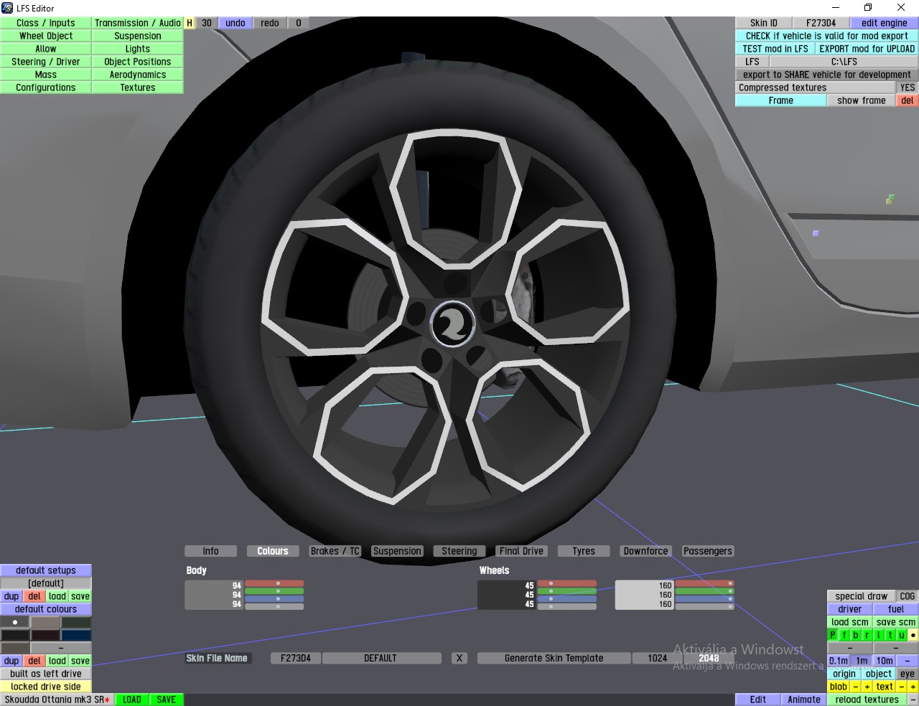Screen dimensions: 919x706
Task: Click the F273D4 skin file name field
Action: (x=296, y=658)
